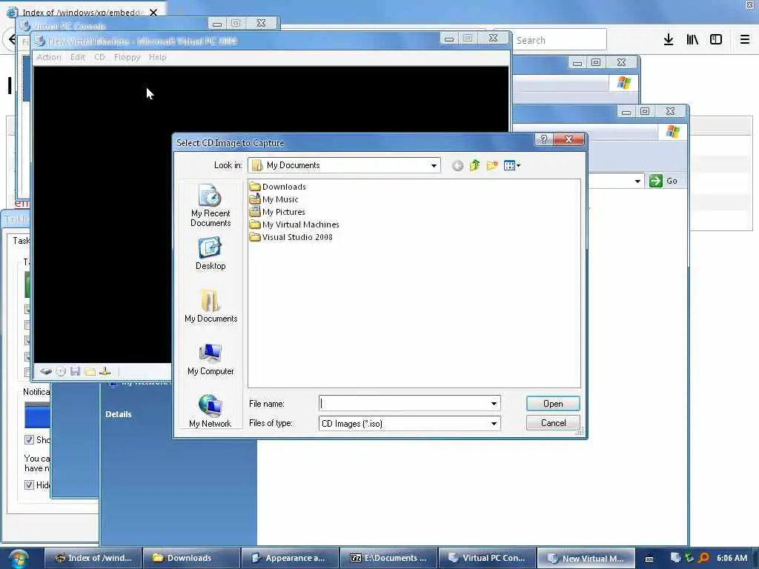Click keyboard icon in system tray

649,559
